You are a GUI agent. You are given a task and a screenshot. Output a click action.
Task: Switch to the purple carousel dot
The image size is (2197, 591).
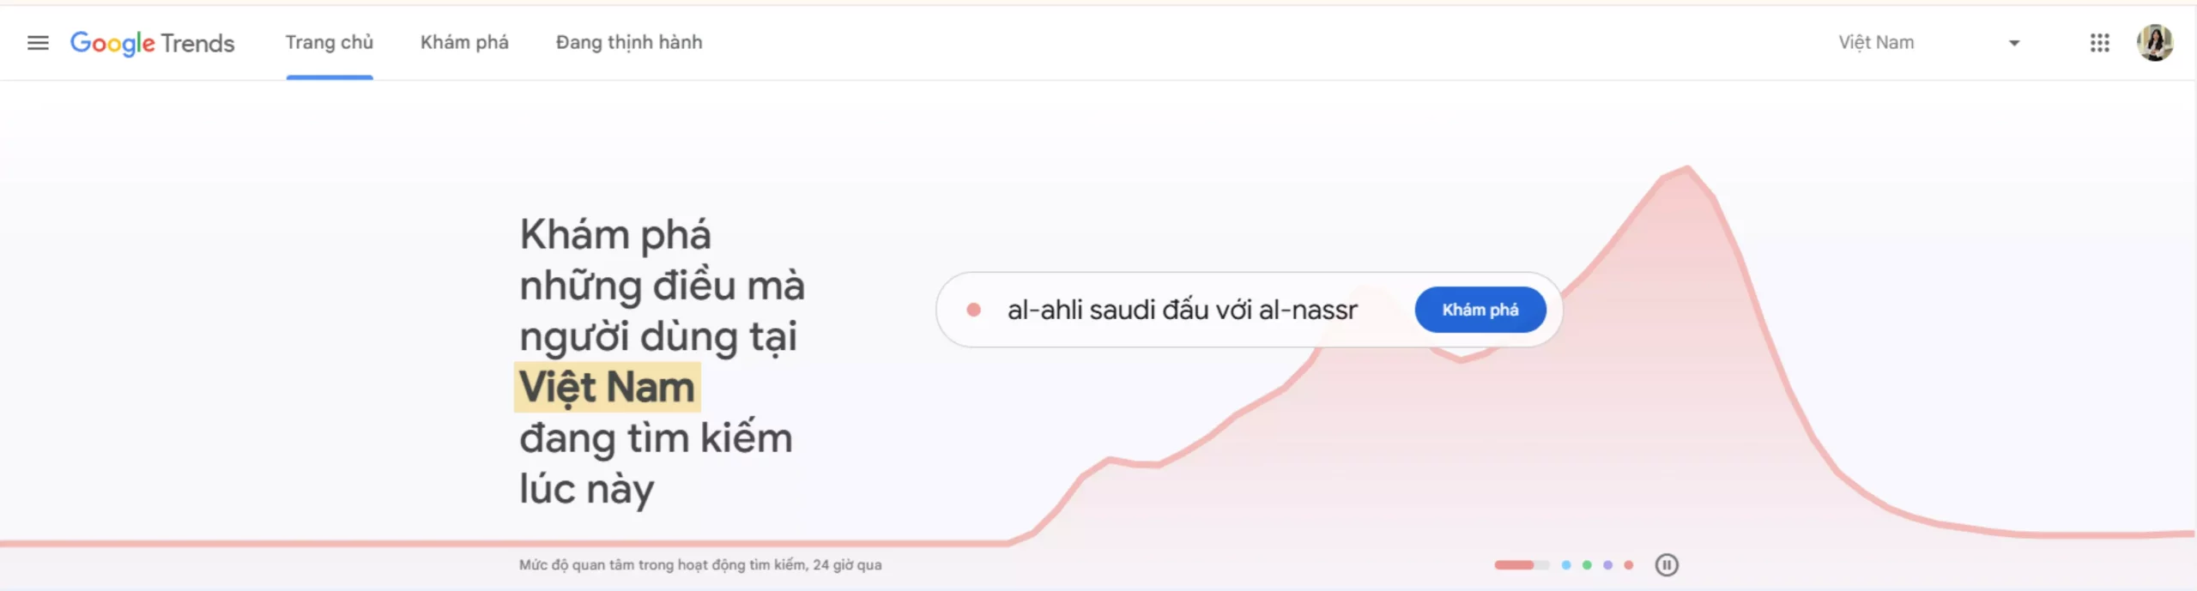pyautogui.click(x=1607, y=565)
